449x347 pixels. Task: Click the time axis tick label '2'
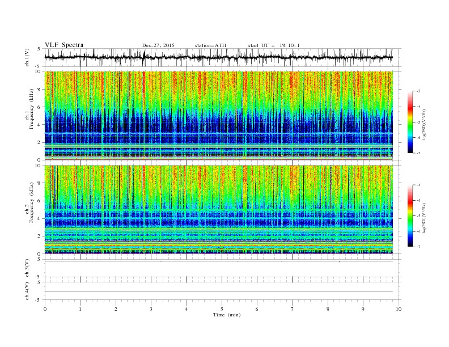116,309
